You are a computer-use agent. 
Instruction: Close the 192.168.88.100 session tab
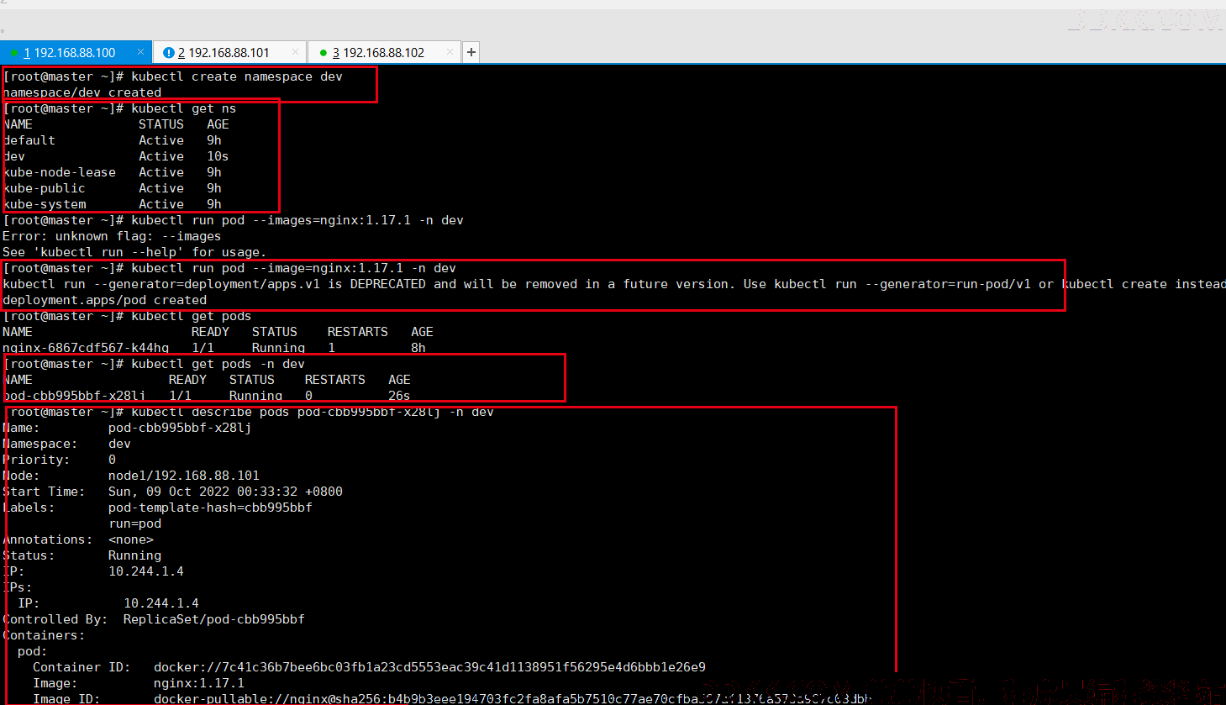(x=140, y=52)
